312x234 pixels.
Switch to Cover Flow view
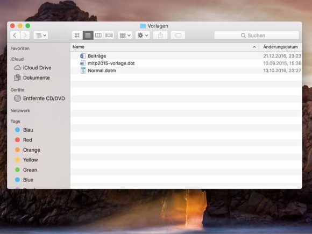point(109,36)
